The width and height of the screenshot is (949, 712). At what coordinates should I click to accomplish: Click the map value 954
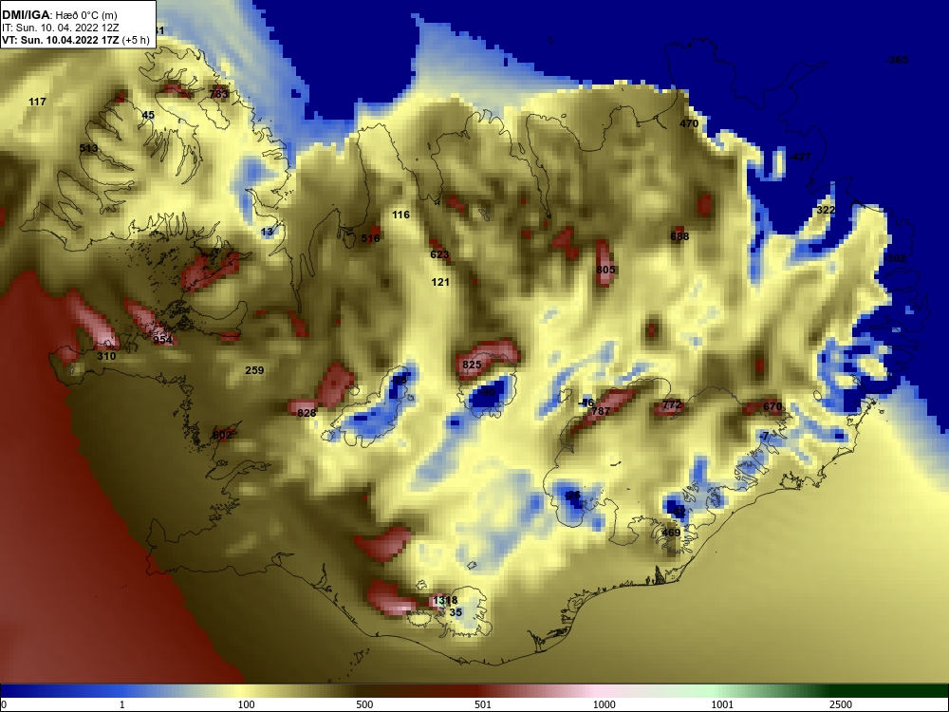pos(163,340)
